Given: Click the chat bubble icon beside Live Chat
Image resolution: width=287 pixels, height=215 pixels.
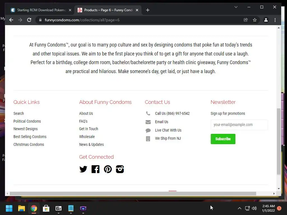Looking at the screenshot, I should [148, 130].
